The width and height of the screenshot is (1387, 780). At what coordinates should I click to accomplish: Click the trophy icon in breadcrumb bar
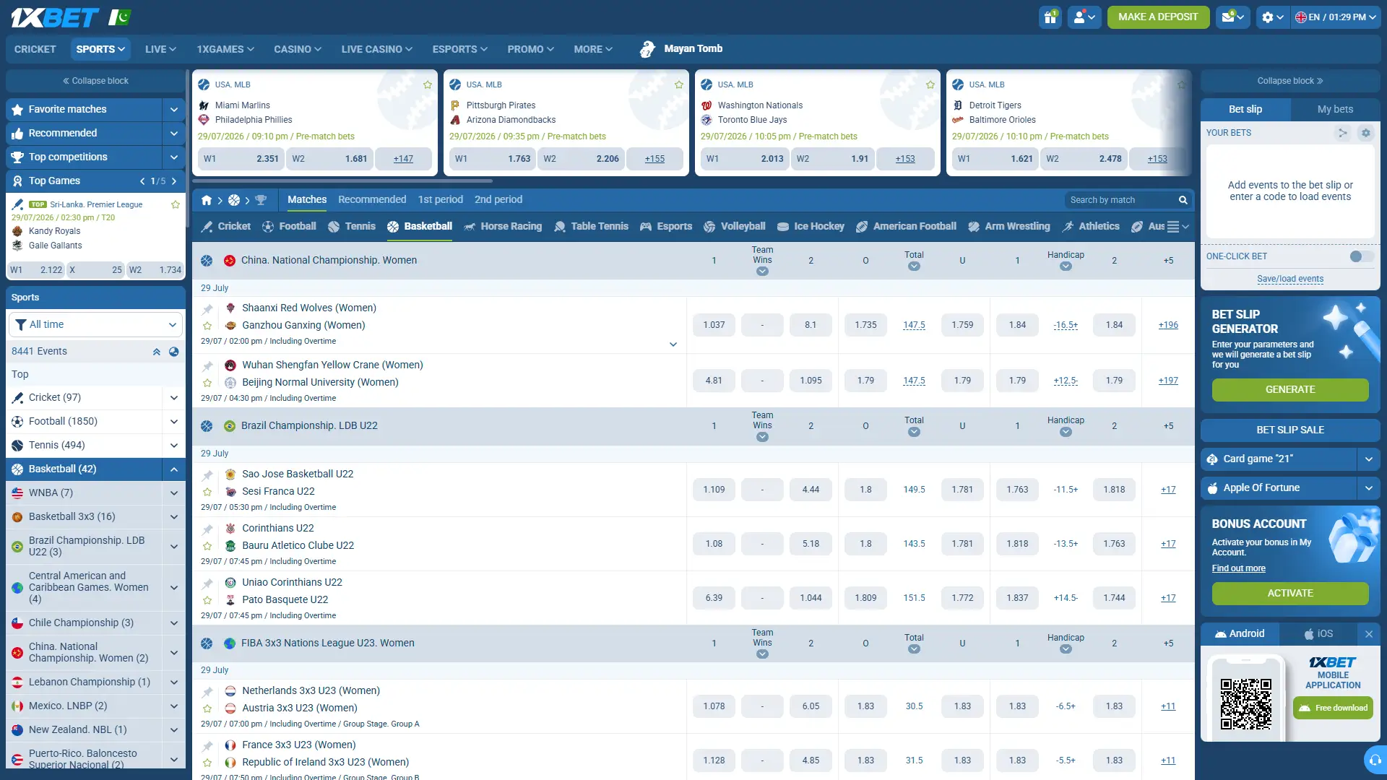coord(261,200)
